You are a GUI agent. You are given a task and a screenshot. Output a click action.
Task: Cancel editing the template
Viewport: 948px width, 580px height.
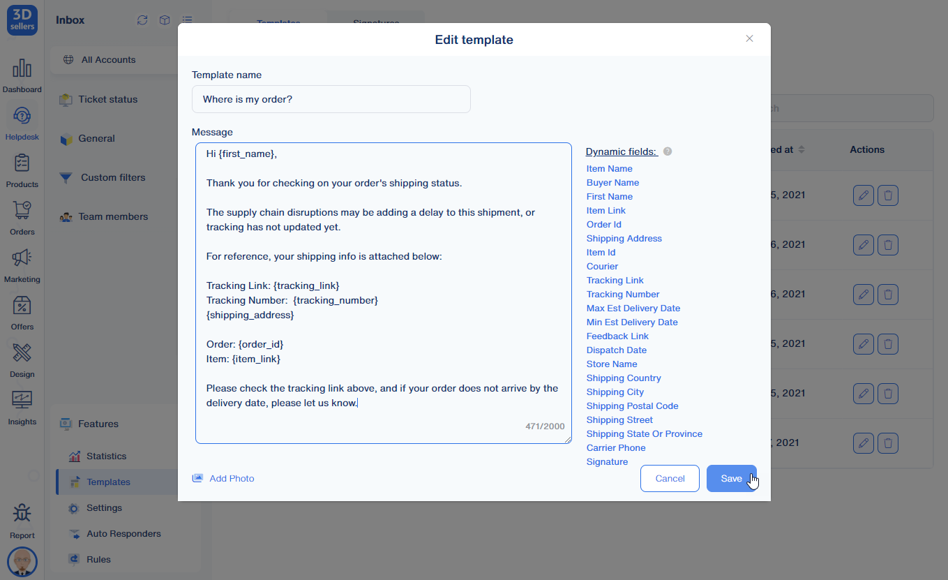point(670,478)
